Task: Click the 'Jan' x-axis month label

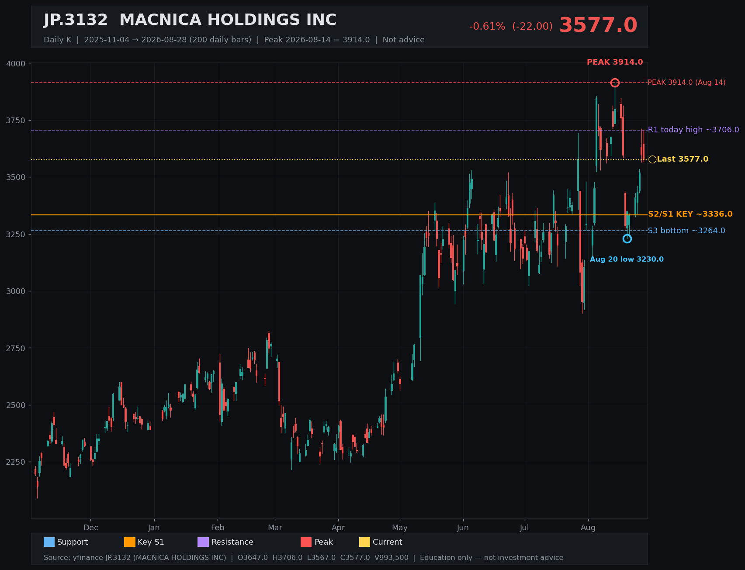Action: coord(154,528)
